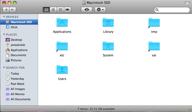The height and width of the screenshot is (112, 192).
Task: Open Pictures from the sidebar
Action: click(x=19, y=60)
